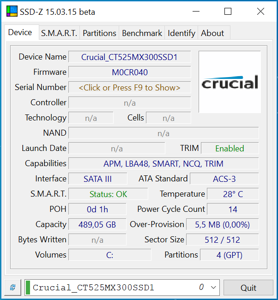Click the Launch Date n/a field
278x300 pixels.
point(117,148)
